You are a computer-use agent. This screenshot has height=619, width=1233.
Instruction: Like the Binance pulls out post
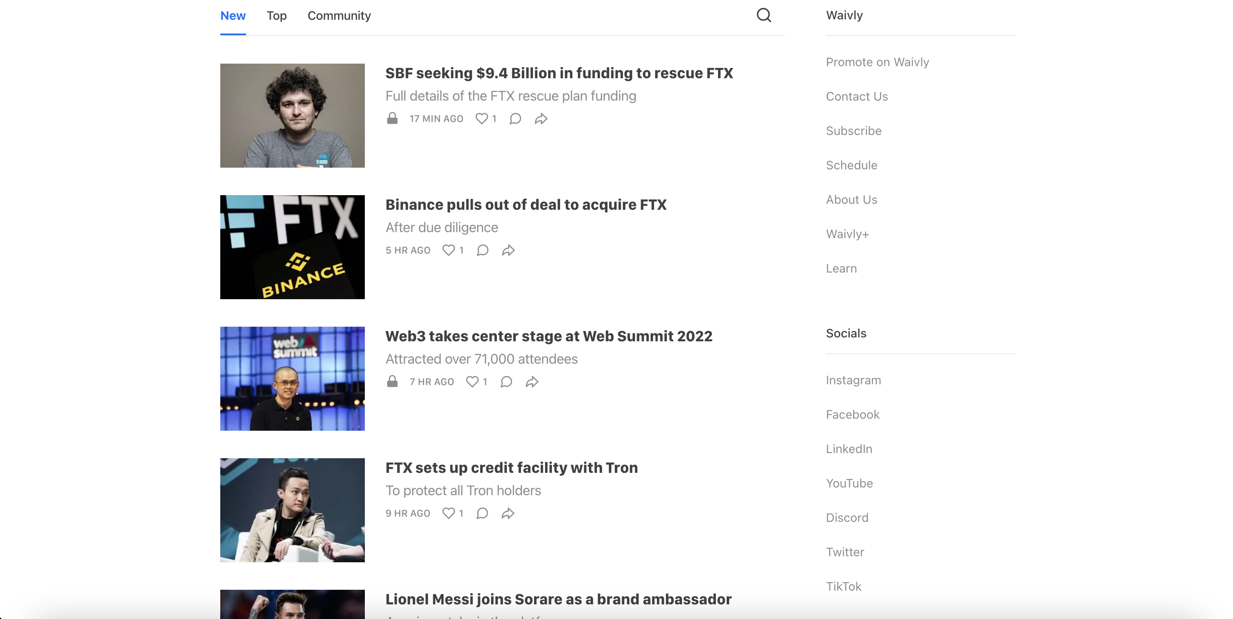click(x=448, y=250)
